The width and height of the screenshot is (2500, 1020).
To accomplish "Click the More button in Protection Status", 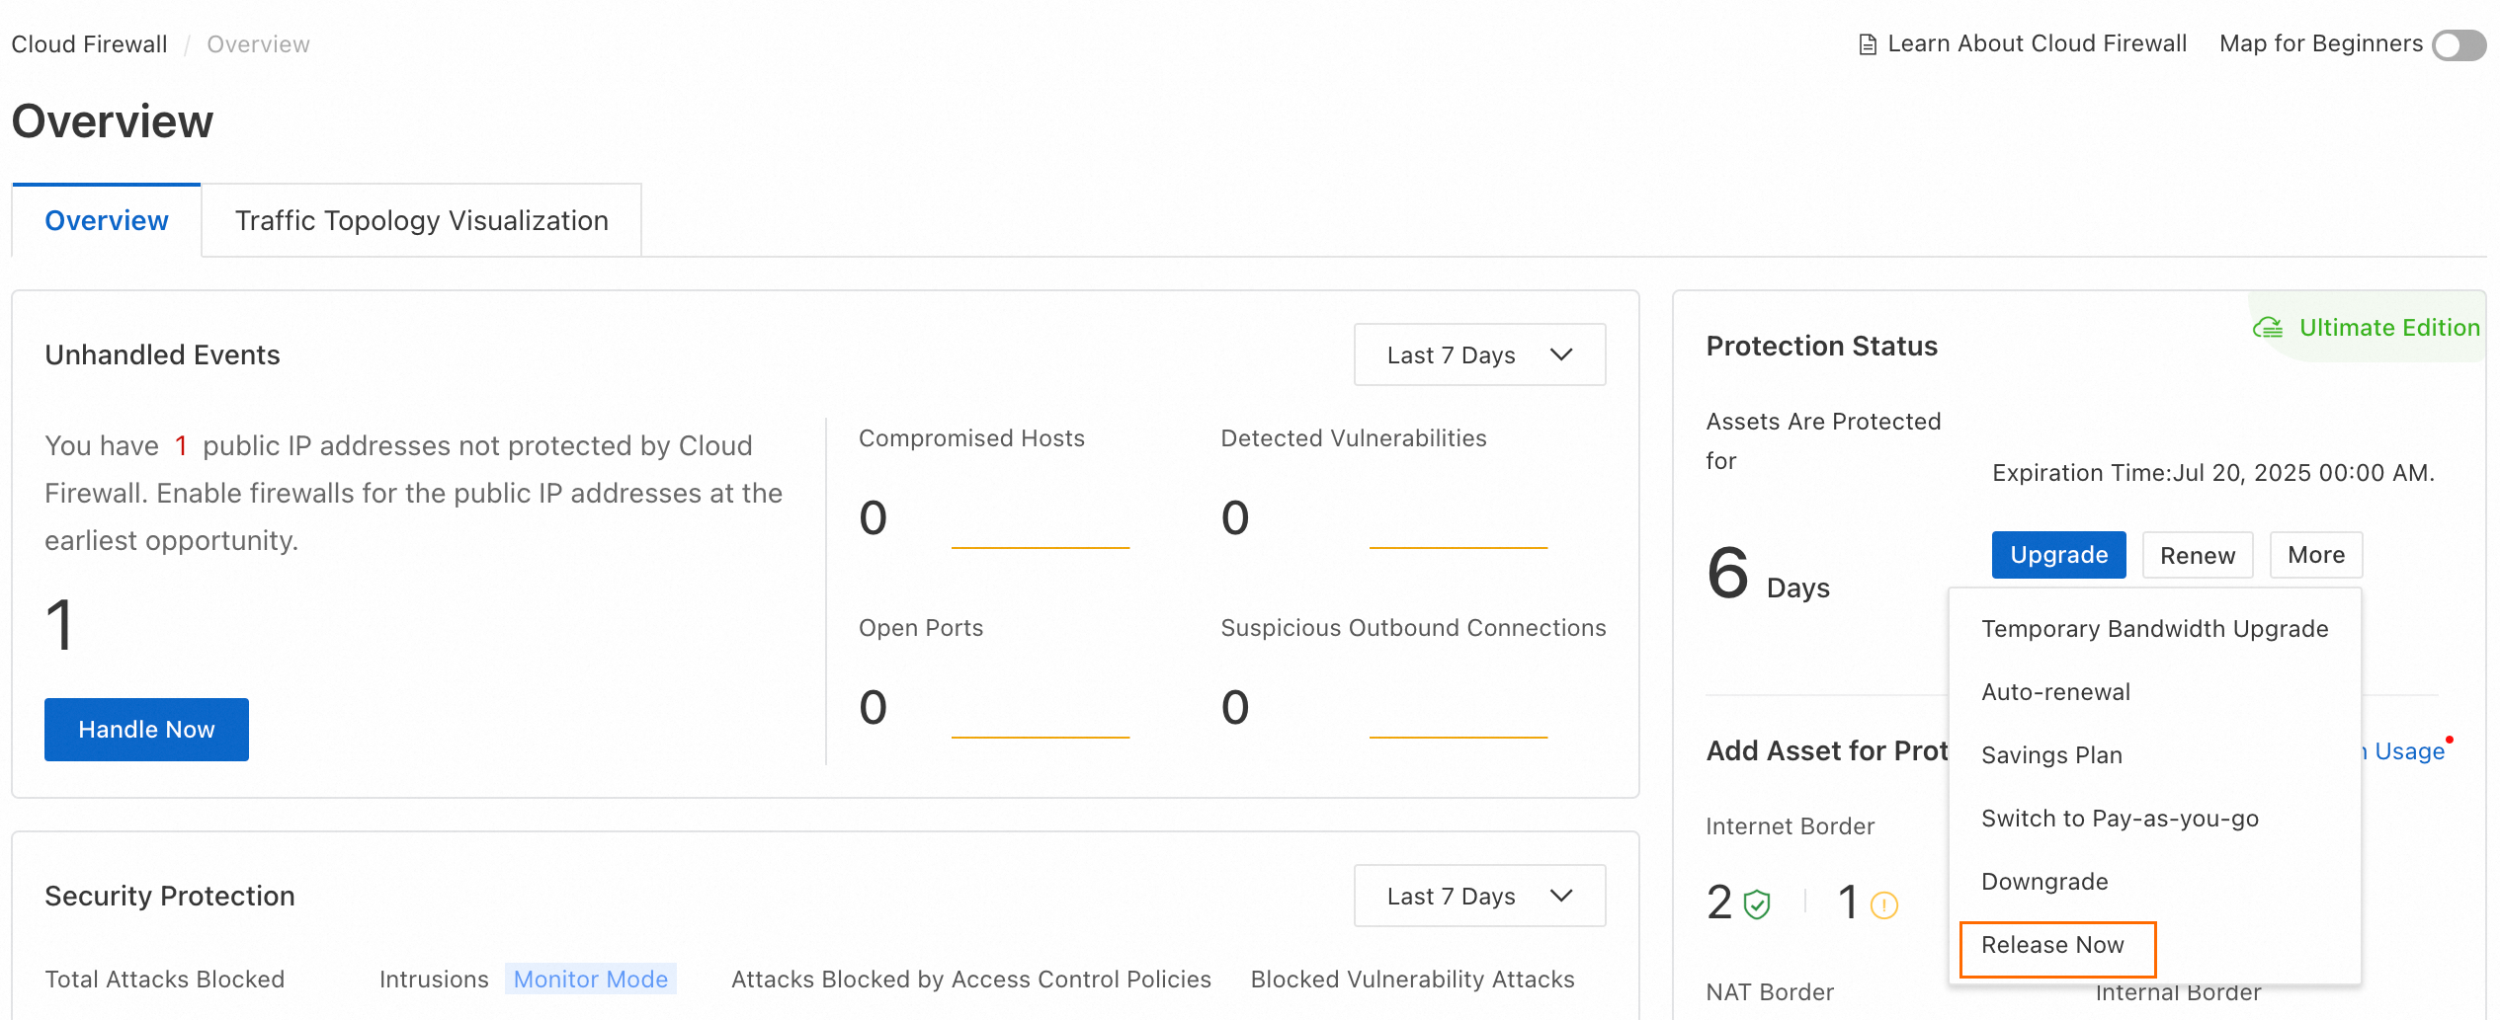I will pos(2315,555).
